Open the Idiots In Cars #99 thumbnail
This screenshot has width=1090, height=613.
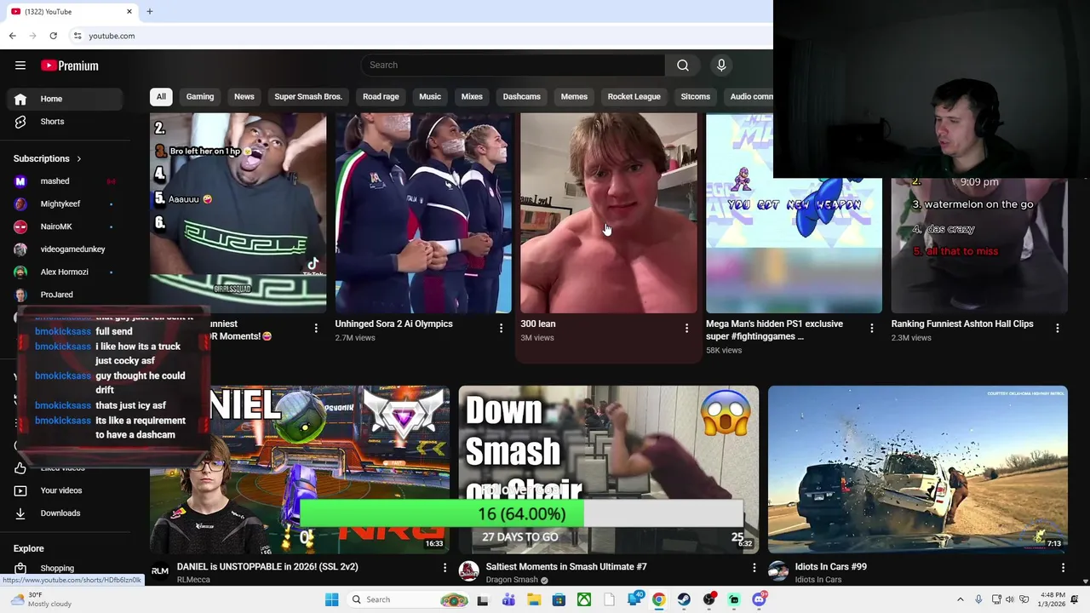[918, 470]
